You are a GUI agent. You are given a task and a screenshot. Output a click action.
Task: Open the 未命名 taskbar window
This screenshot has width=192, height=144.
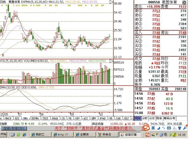click(x=108, y=135)
